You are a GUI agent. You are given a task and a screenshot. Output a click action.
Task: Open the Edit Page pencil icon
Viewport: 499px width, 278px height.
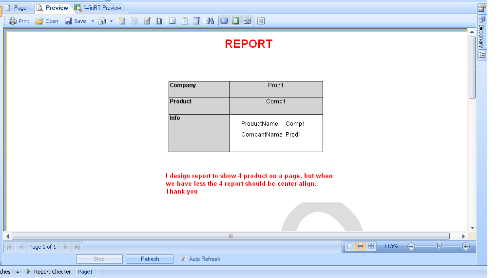pos(147,21)
